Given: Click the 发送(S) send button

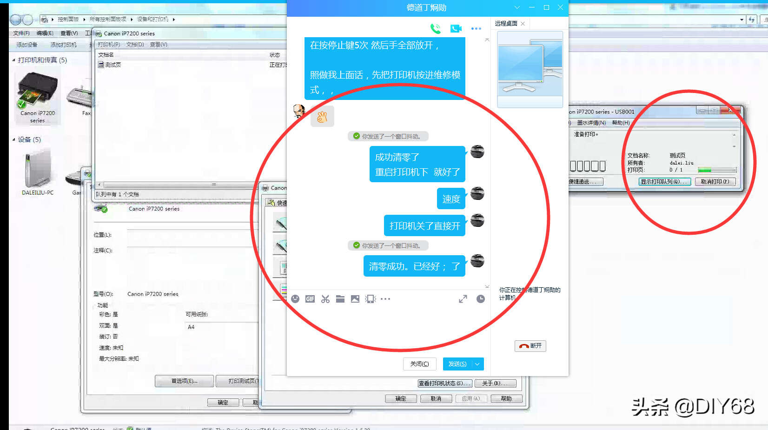Looking at the screenshot, I should point(457,364).
